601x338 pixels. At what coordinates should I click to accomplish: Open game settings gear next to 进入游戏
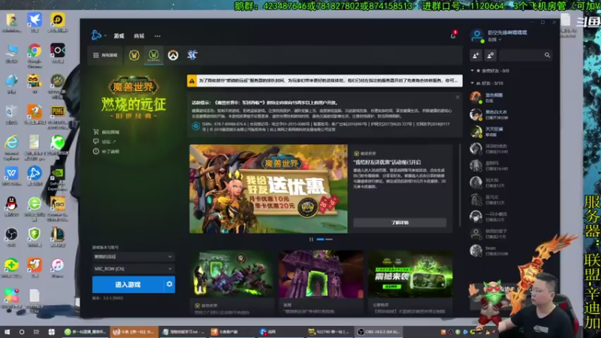(169, 285)
